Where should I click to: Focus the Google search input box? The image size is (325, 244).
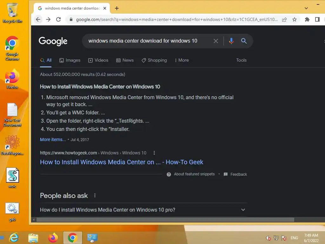pyautogui.click(x=143, y=41)
